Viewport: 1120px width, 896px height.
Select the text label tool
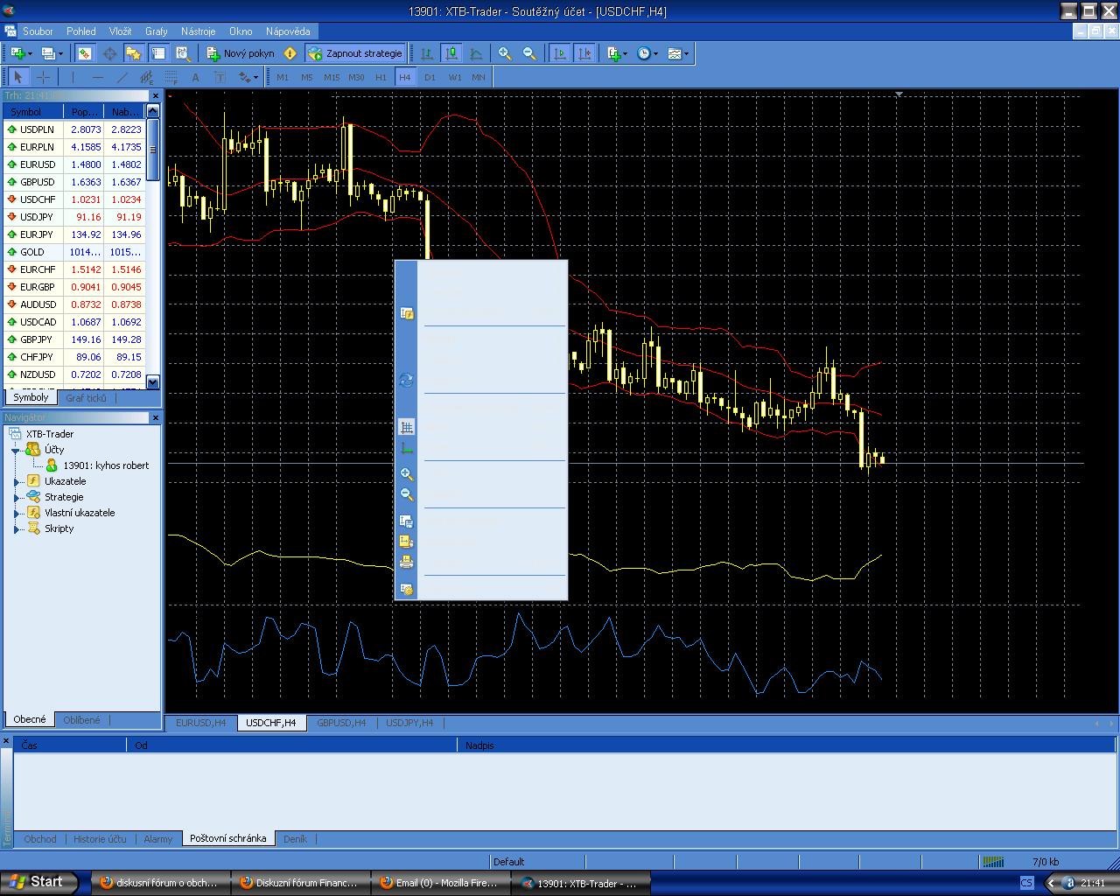(x=220, y=77)
